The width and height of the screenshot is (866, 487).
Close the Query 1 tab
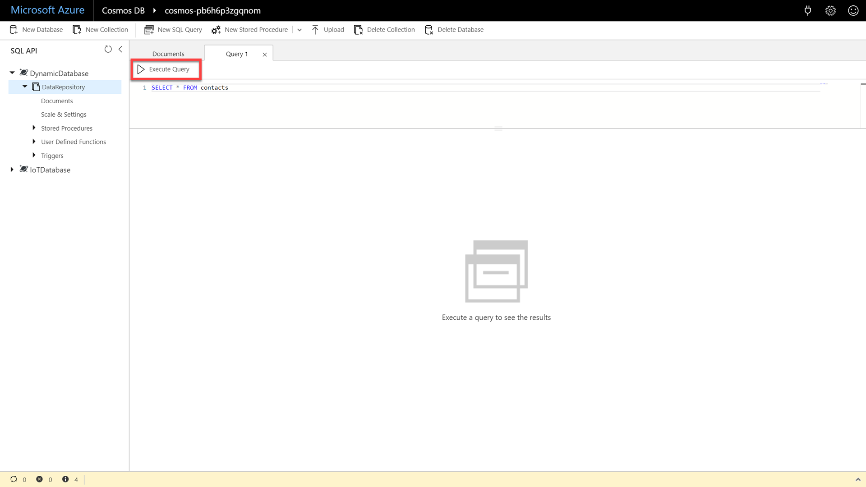(265, 55)
